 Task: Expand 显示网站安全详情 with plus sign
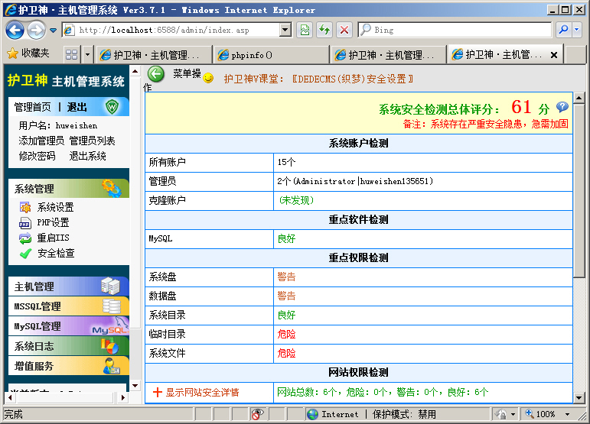(x=196, y=392)
